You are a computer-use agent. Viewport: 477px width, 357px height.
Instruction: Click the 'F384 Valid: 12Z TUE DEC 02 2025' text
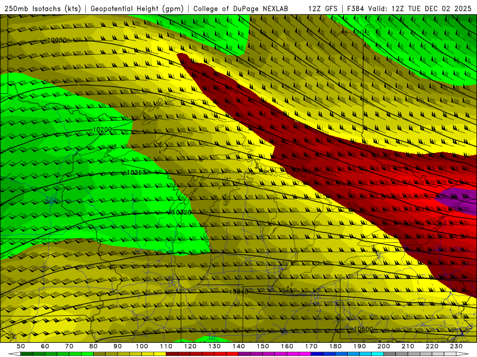409,9
